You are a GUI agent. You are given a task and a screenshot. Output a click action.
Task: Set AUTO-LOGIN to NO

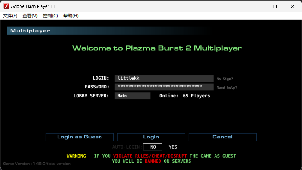coord(153,147)
